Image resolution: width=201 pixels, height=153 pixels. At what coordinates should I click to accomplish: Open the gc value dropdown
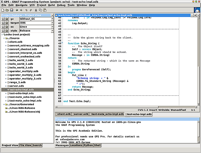(52, 19)
